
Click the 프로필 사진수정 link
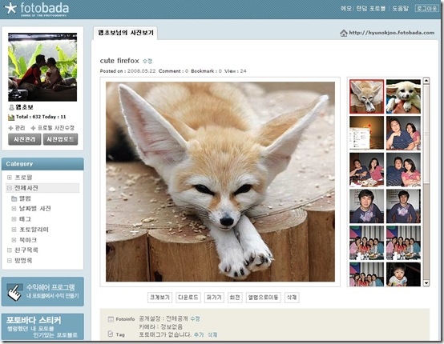click(x=56, y=128)
